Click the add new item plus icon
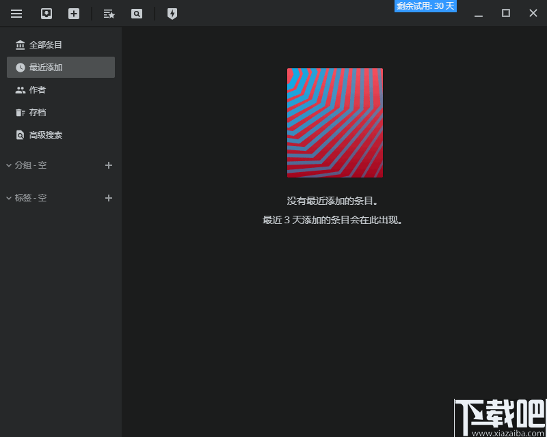Screen dimensions: 547x437 coord(74,14)
